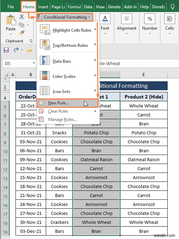
Task: Select column B header
Action: click(31, 75)
